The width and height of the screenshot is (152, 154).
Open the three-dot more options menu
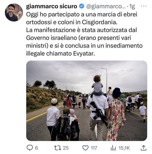click(x=143, y=6)
